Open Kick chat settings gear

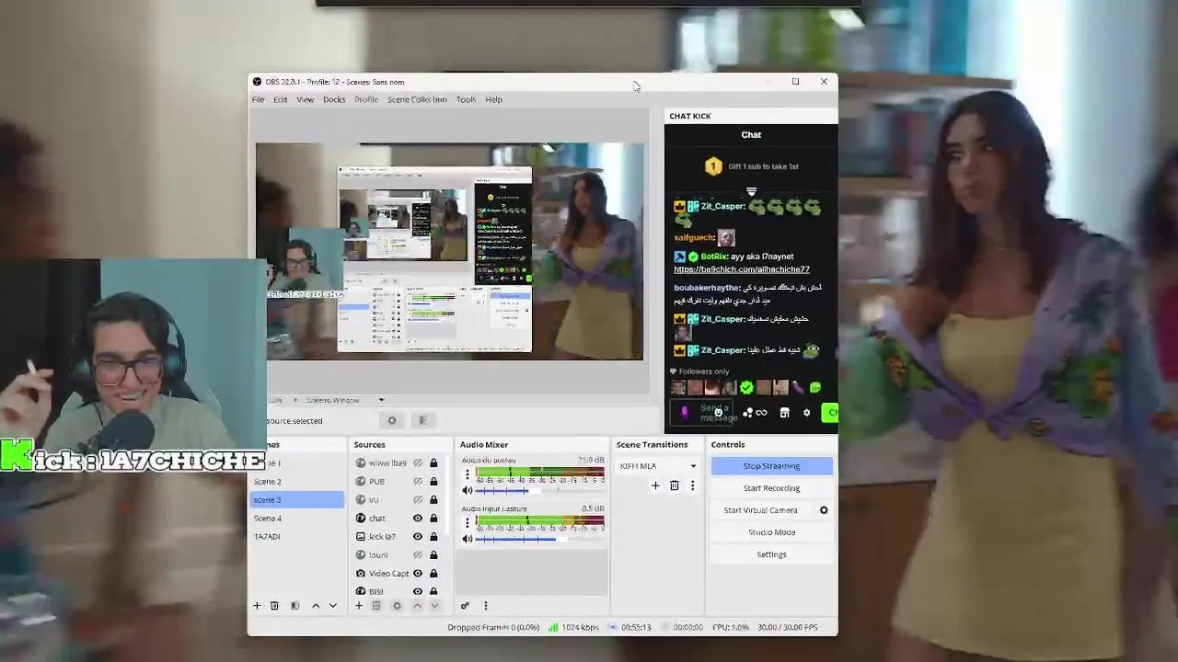[x=806, y=413]
